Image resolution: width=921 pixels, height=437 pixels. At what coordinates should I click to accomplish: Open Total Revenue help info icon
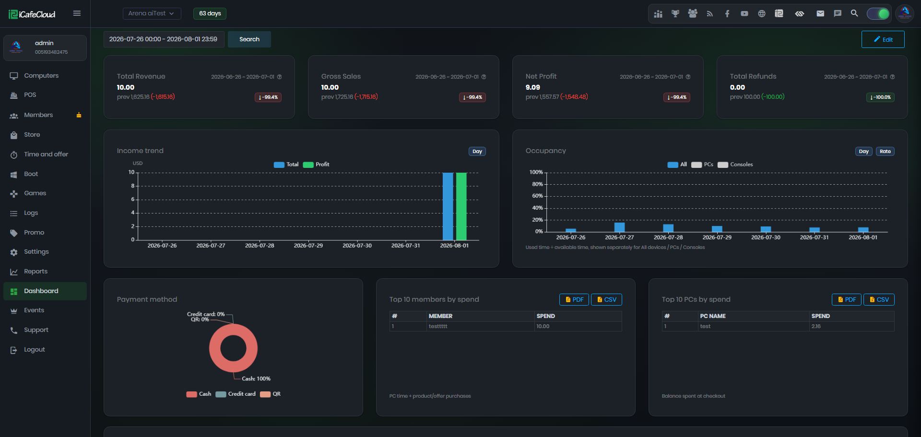279,77
